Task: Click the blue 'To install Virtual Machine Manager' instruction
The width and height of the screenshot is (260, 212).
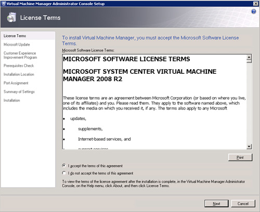Action: click(150, 41)
